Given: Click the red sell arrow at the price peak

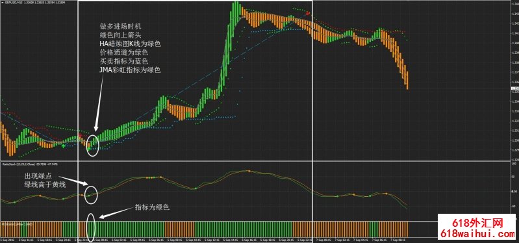Looking at the screenshot, I should (308, 13).
